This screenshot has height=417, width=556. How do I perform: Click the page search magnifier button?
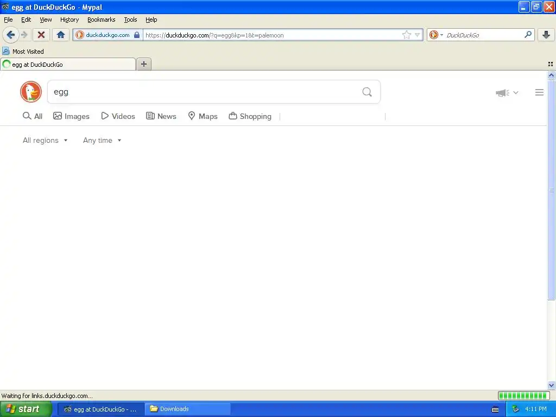[368, 92]
